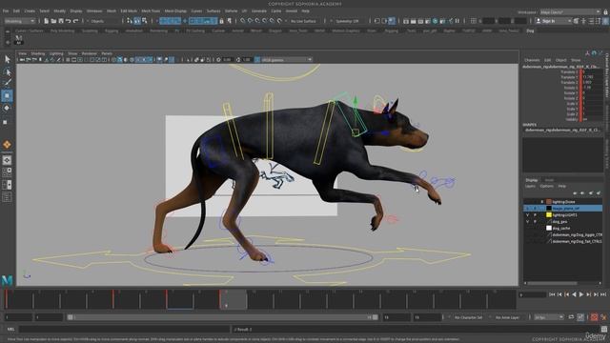Open the sRGB gamma view transform dropdown

click(x=287, y=60)
